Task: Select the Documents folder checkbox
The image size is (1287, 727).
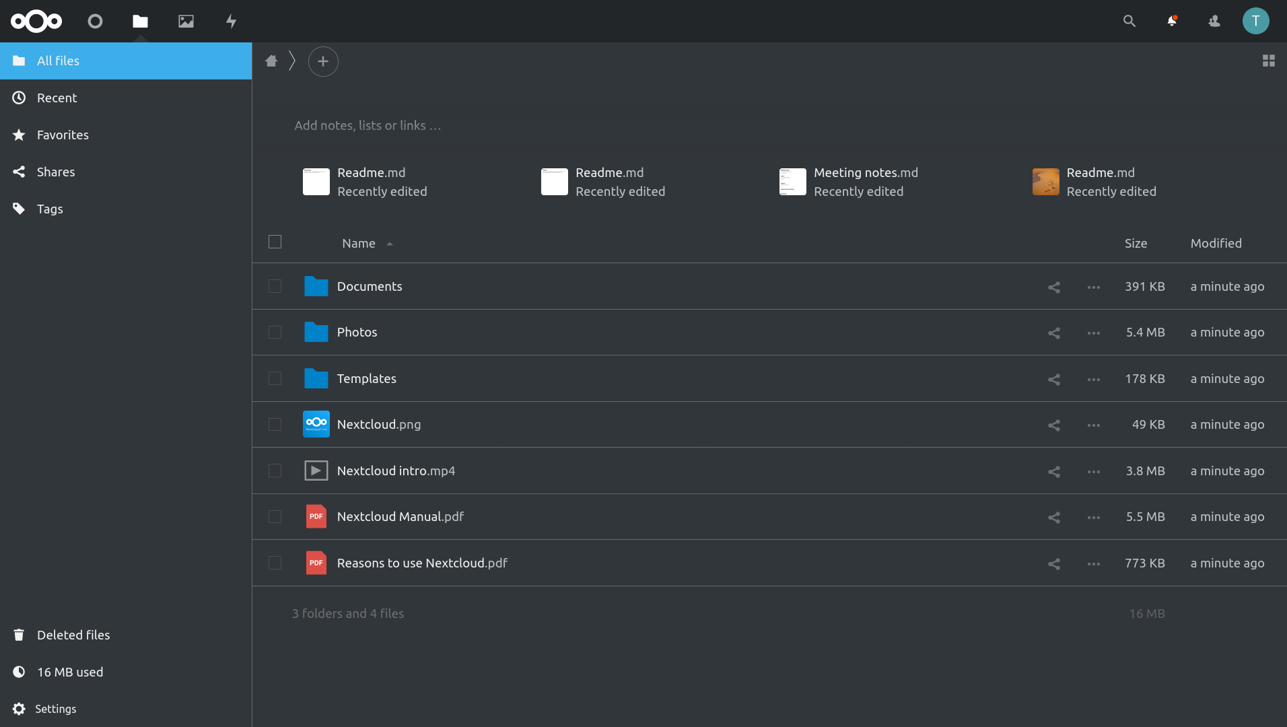Action: point(275,286)
